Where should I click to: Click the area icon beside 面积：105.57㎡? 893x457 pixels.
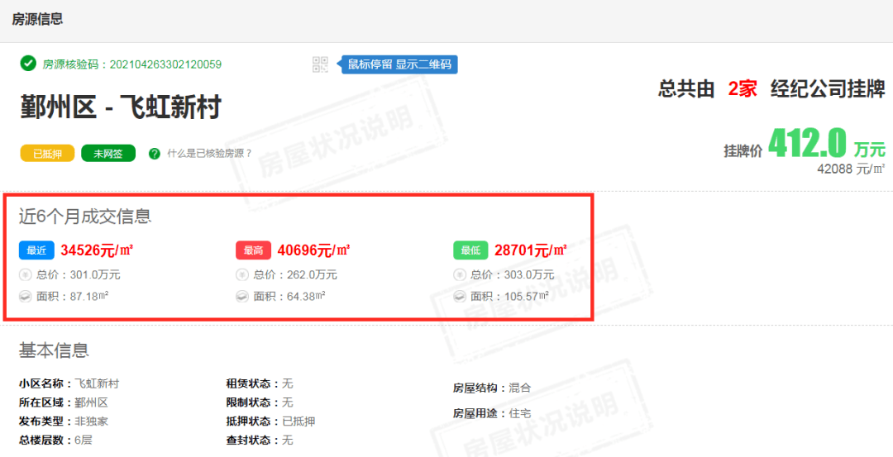point(460,297)
